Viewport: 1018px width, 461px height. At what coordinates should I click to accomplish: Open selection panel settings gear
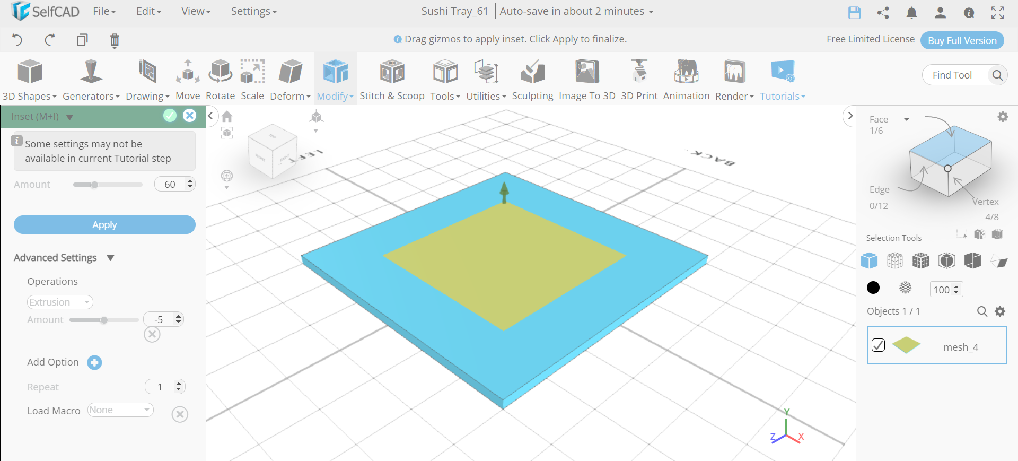coord(1003,117)
